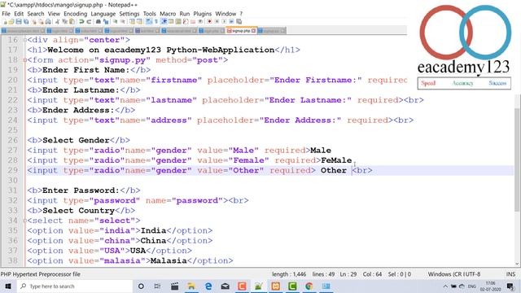Image resolution: width=521 pixels, height=293 pixels.
Task: Click line number 30 in margin
Action: (x=13, y=181)
